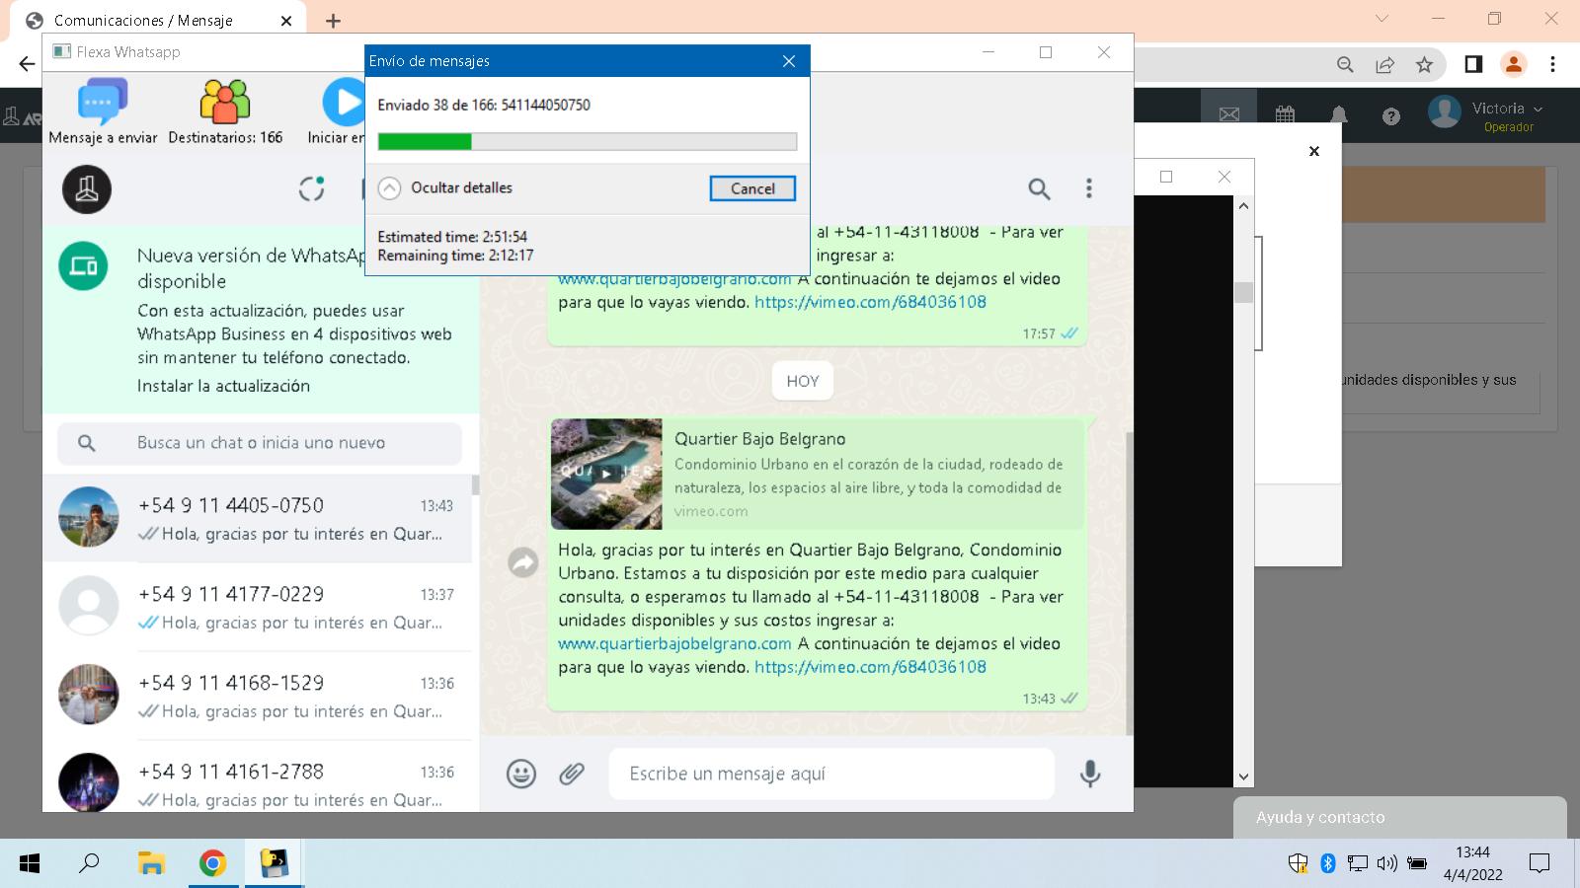Open the chat three-dot menu
The image size is (1580, 888).
click(x=1089, y=188)
